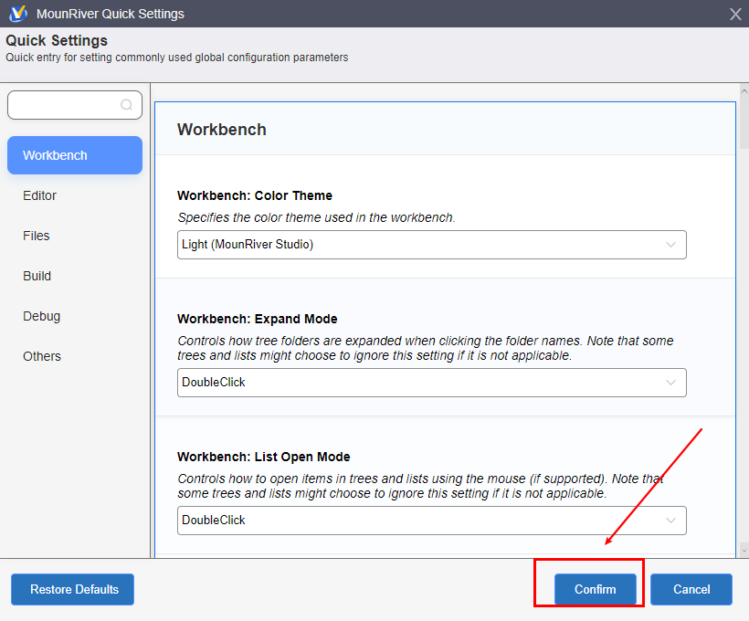This screenshot has height=621, width=749.
Task: Click the search magnifier icon
Action: coord(126,105)
